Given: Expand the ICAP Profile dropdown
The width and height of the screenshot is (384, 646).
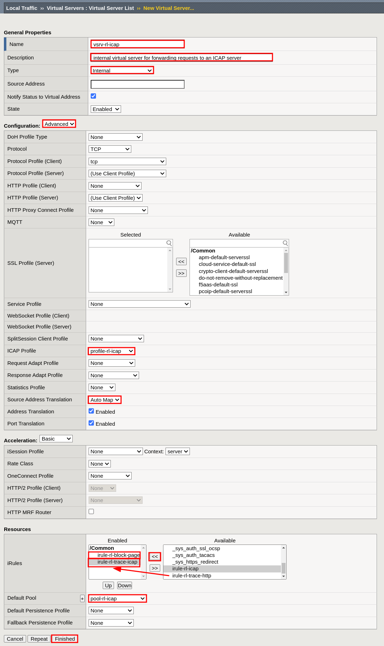Looking at the screenshot, I should pyautogui.click(x=112, y=351).
